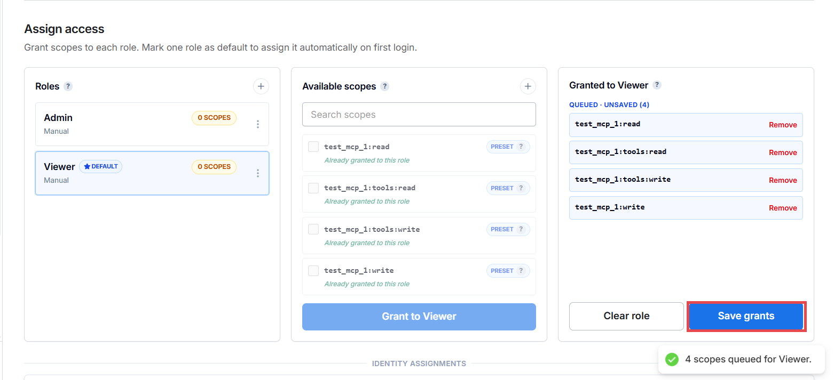Click green checkmark icon in the toast notification
Image resolution: width=834 pixels, height=380 pixels.
[672, 359]
